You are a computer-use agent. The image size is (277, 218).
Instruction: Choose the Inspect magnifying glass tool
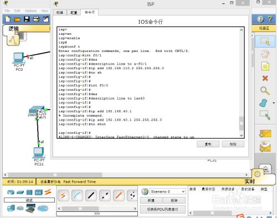(x=265, y=91)
